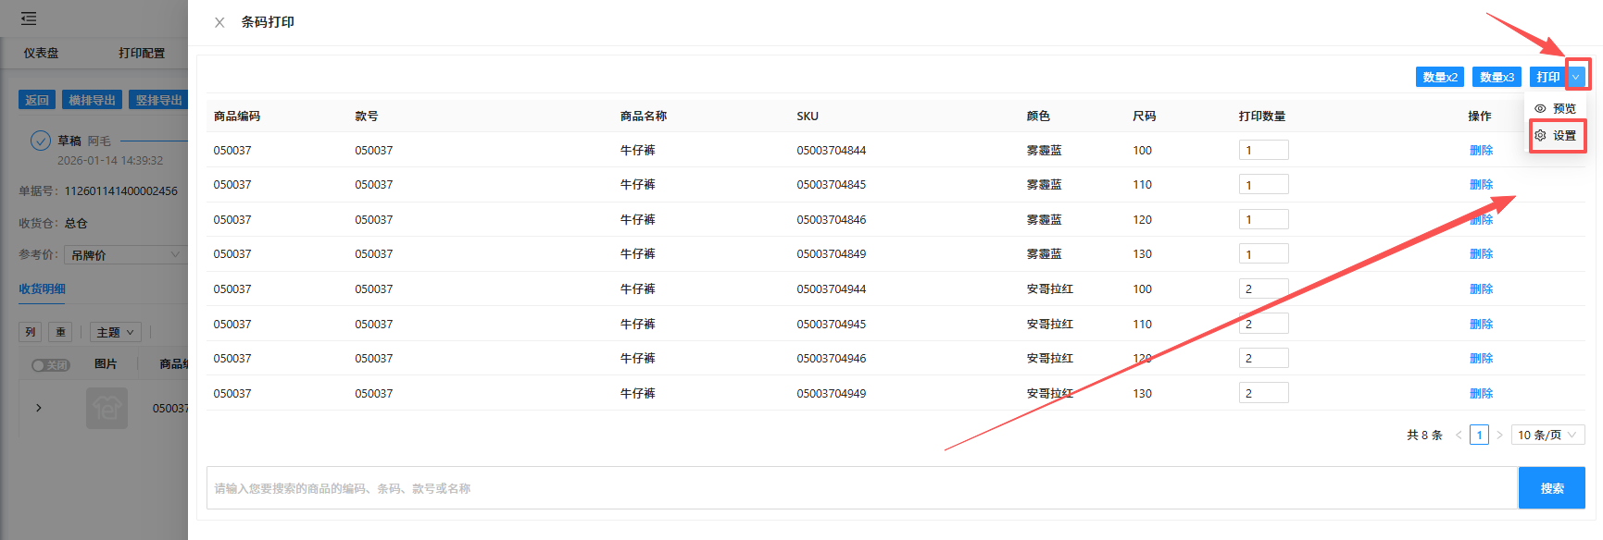Click the product search input box
Viewport: 1603px width, 540px height.
coord(861,488)
